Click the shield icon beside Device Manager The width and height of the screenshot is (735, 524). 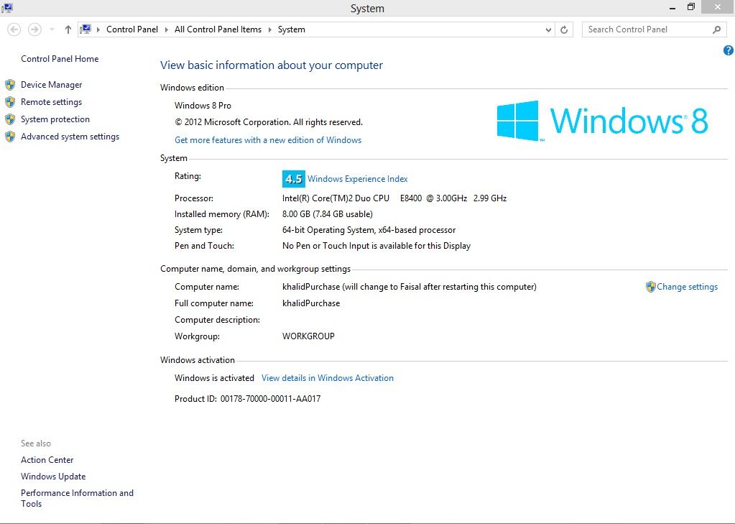10,85
